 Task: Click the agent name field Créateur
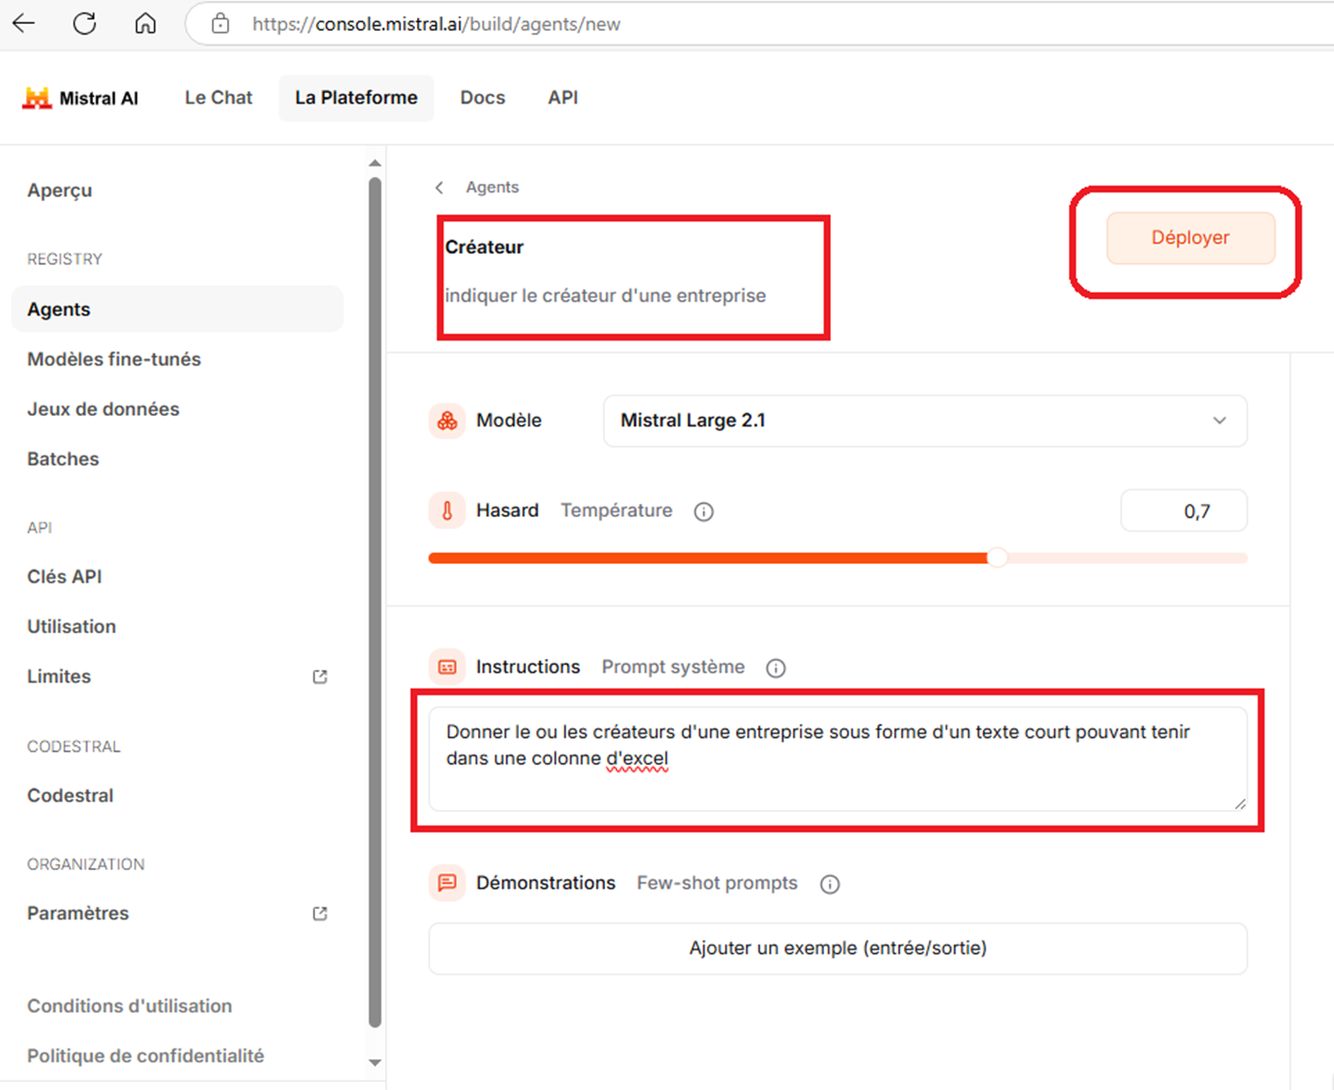[484, 247]
